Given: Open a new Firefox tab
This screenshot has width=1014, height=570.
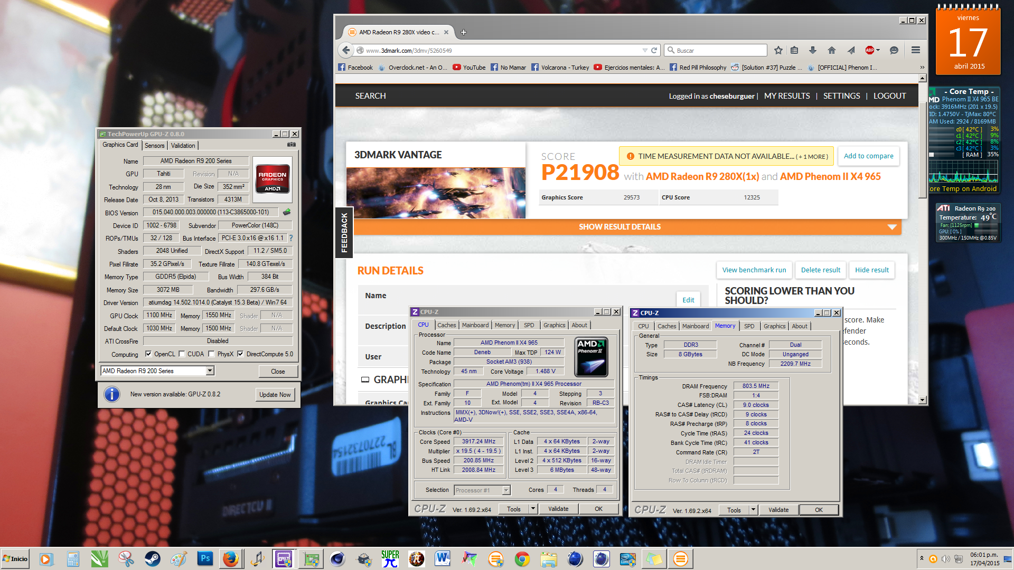Looking at the screenshot, I should [x=464, y=32].
